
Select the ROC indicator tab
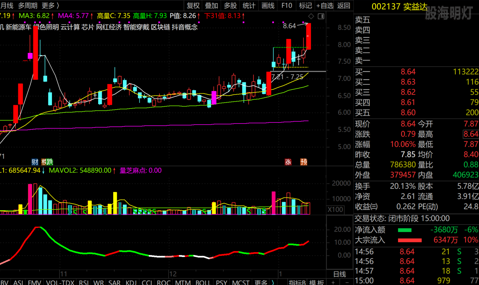(164, 282)
